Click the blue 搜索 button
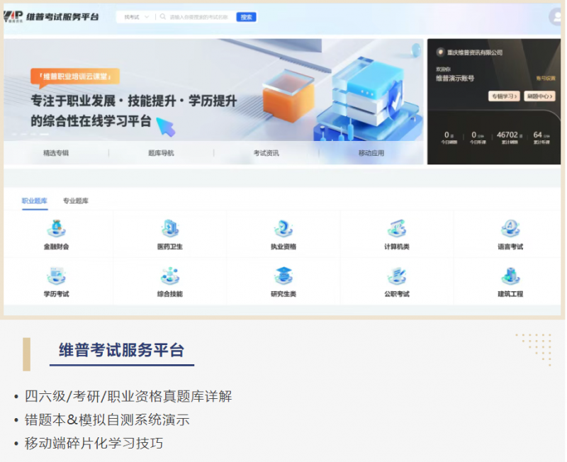The height and width of the screenshot is (462, 567). click(x=246, y=17)
